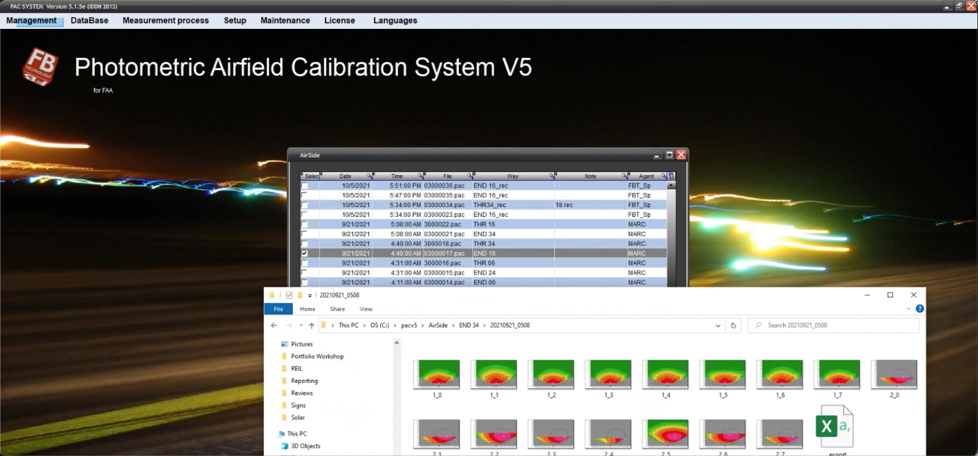978x456 pixels.
Task: Open the Reporting folder in the sidebar
Action: [x=304, y=380]
